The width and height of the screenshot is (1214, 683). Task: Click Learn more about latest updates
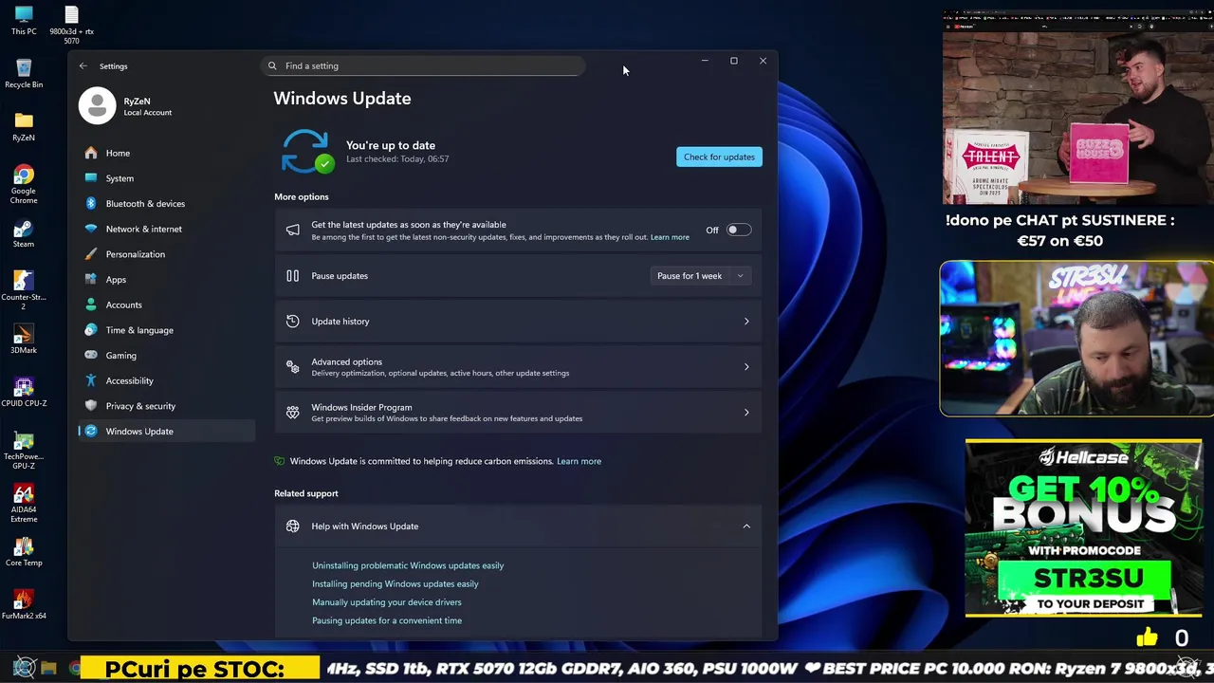coord(670,237)
